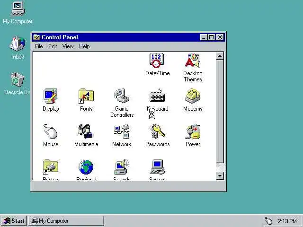Switch to My Computer taskbar button
The image size is (303, 227).
pyautogui.click(x=66, y=221)
